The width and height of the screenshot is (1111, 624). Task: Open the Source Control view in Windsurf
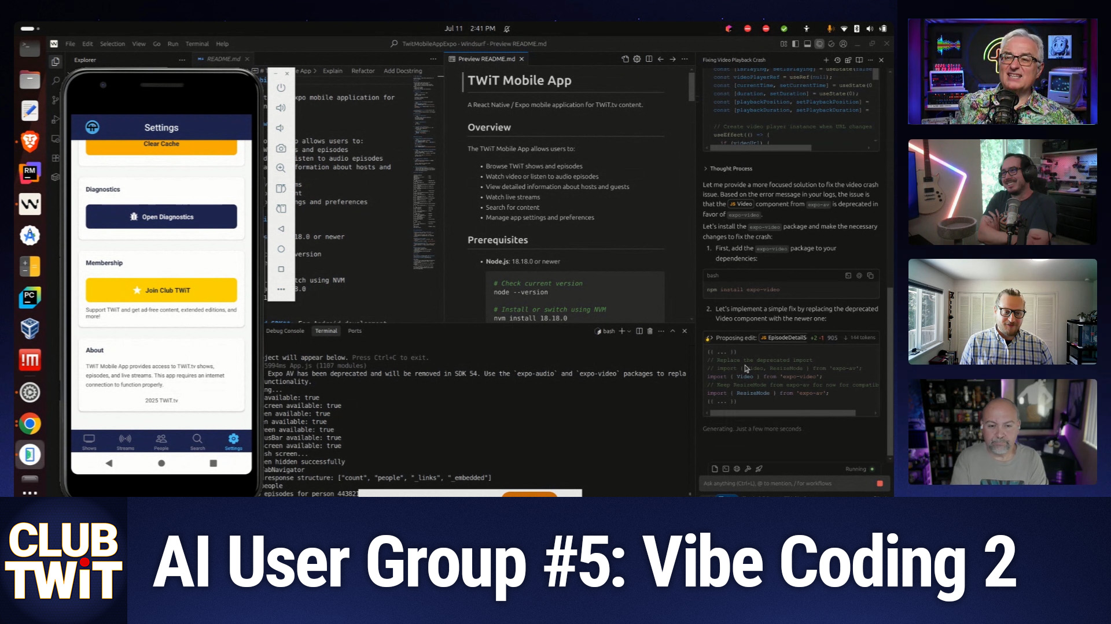[56, 99]
